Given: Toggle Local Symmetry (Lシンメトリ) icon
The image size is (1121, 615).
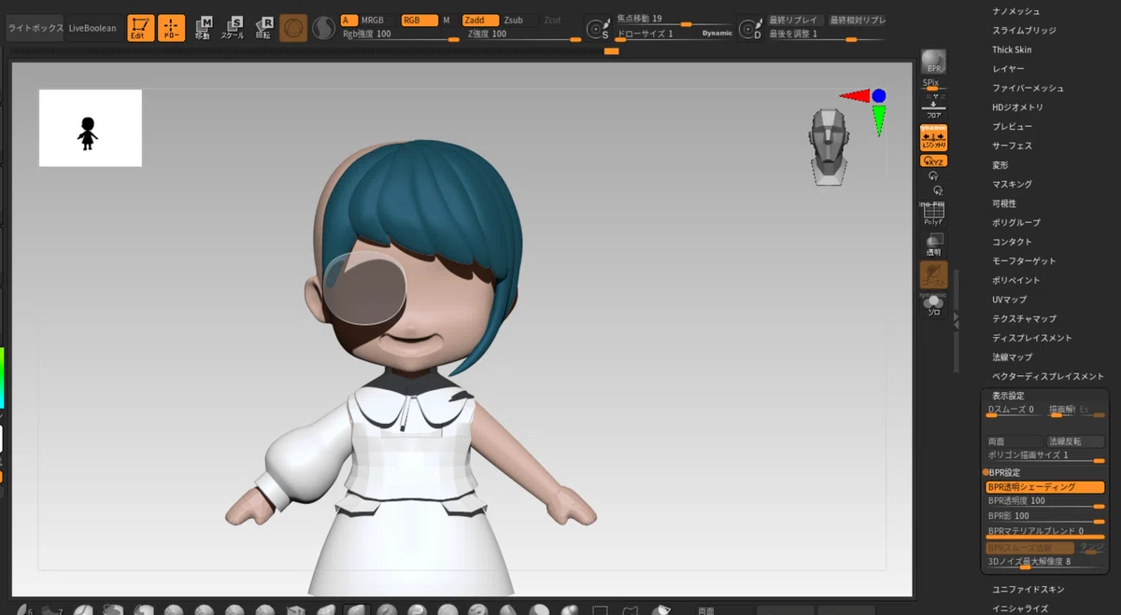Looking at the screenshot, I should [x=933, y=138].
